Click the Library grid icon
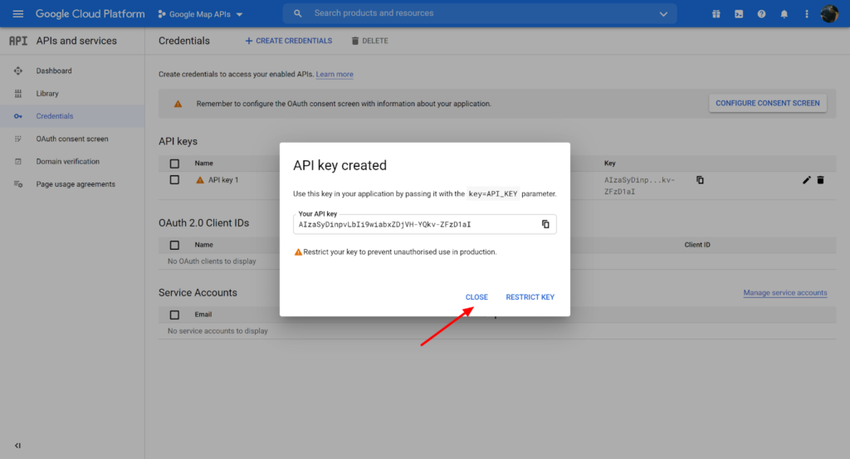The width and height of the screenshot is (850, 459). (18, 94)
